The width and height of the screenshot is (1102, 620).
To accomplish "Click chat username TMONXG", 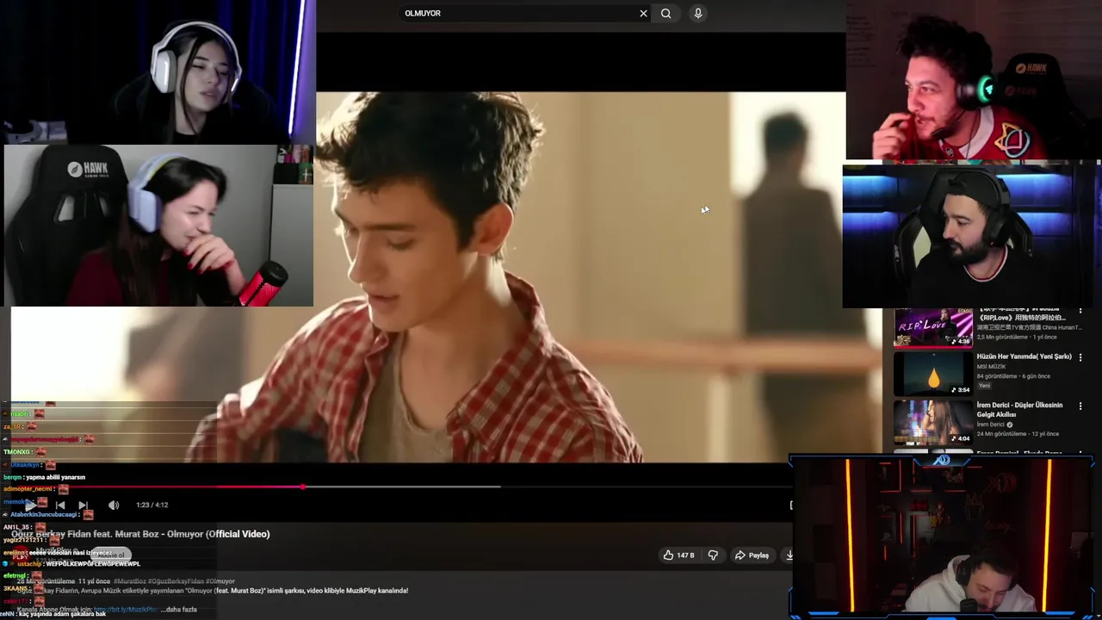I will coord(17,452).
